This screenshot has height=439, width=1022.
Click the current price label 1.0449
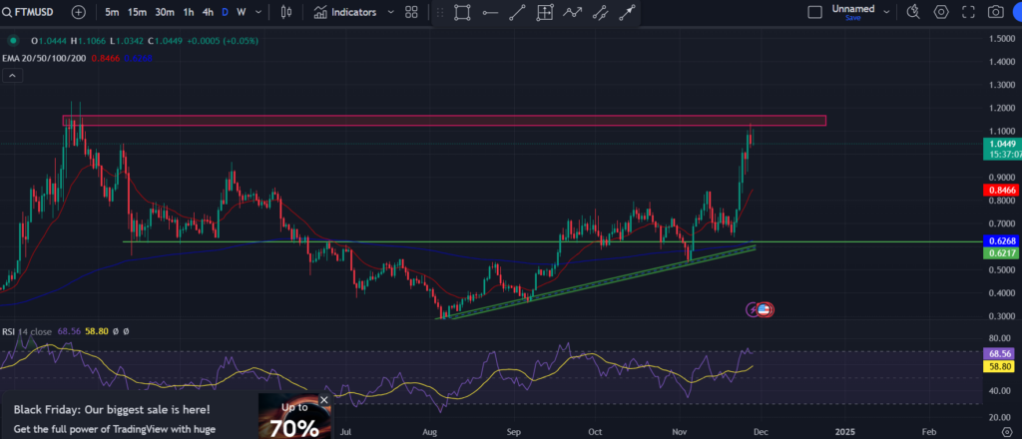1001,144
